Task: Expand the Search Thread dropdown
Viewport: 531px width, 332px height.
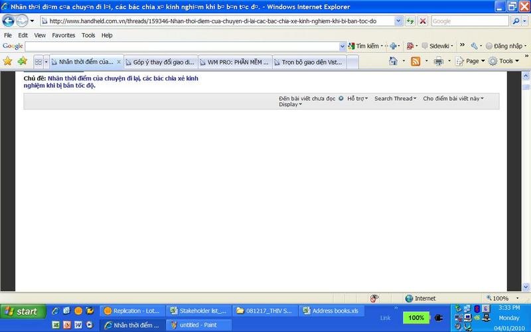Action: click(395, 98)
